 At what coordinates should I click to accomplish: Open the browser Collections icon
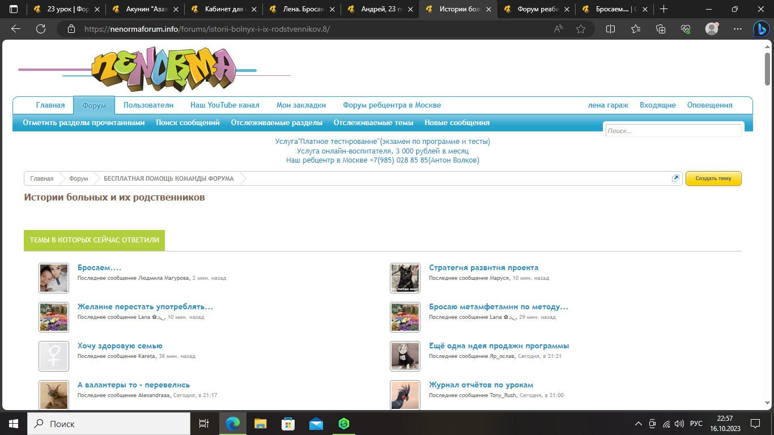660,29
